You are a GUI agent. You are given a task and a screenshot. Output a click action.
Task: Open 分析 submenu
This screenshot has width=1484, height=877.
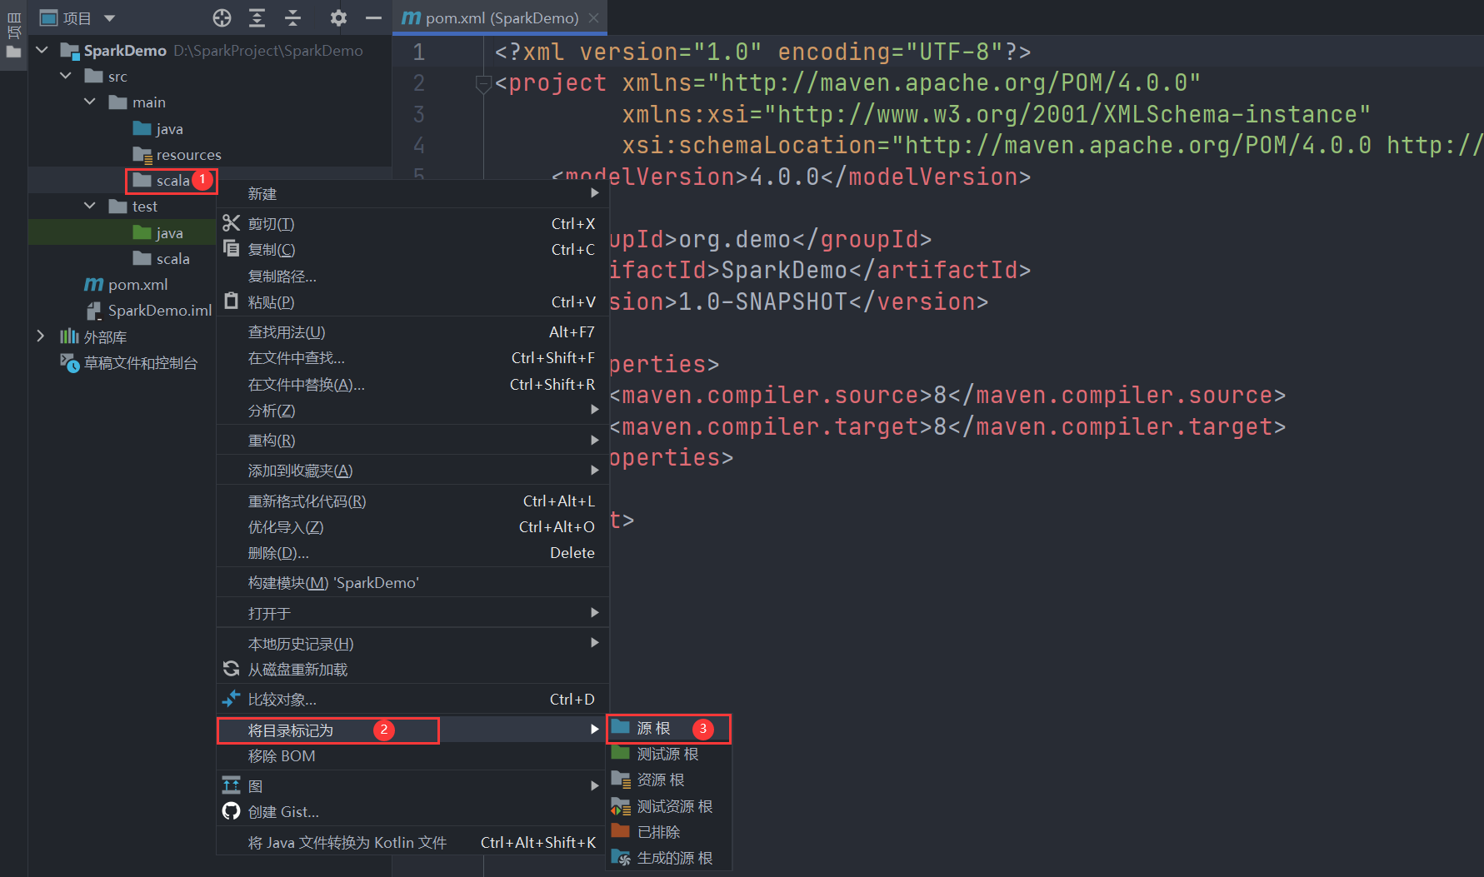pos(412,410)
